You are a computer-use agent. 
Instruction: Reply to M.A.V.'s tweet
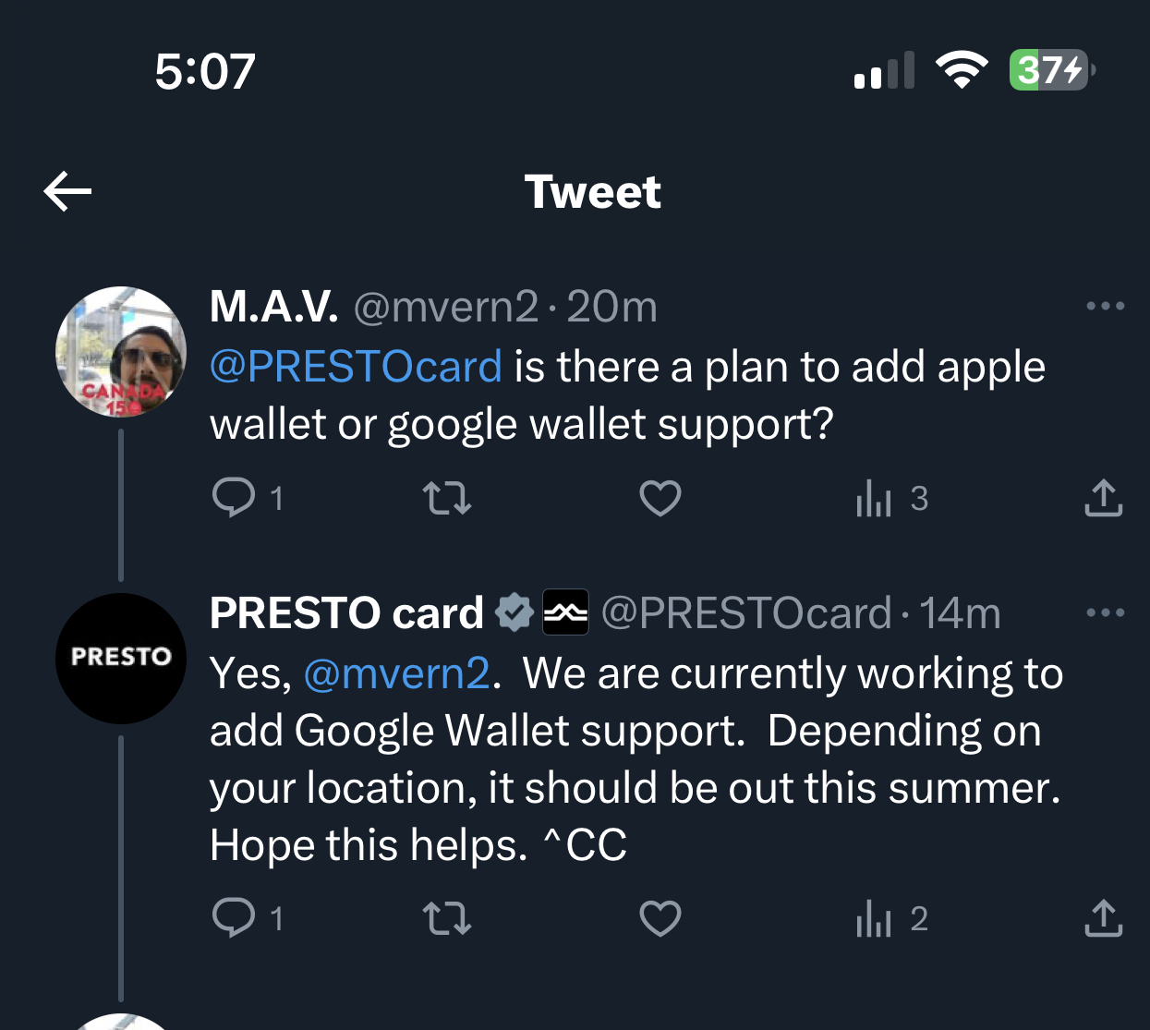(234, 498)
